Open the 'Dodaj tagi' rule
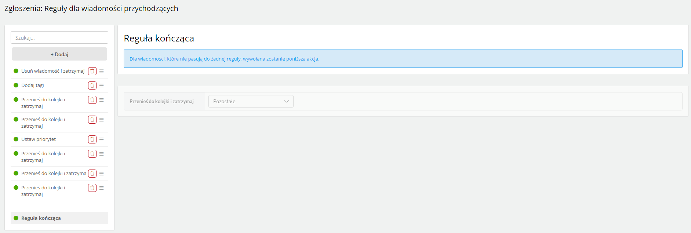Viewport: 691px width, 233px height. point(33,85)
